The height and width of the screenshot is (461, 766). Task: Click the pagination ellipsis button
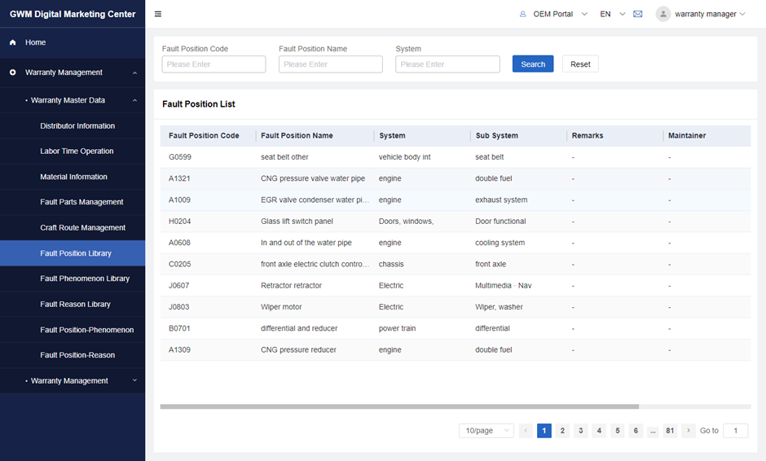pyautogui.click(x=654, y=431)
